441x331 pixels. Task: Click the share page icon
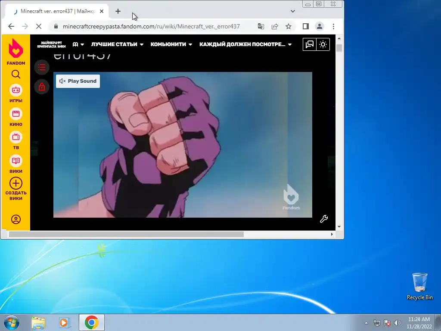[275, 26]
